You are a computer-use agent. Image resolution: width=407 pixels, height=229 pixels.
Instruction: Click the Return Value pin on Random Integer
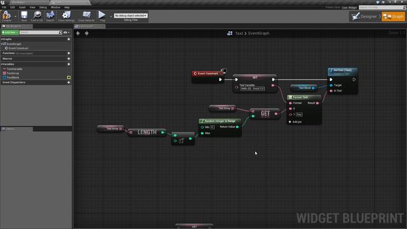237,127
